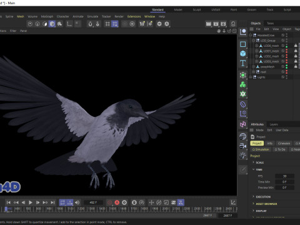Select Edges mode icon in top toolbar
Image resolution: width=300 pixels, height=225 pixels.
(x=37, y=24)
